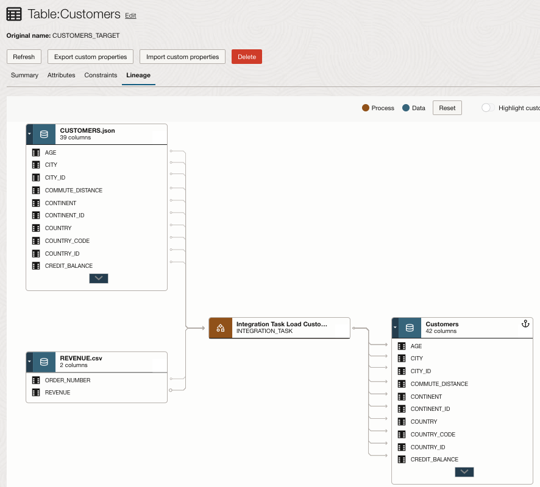
Task: Click the Integration Task process icon
Action: [x=221, y=328]
